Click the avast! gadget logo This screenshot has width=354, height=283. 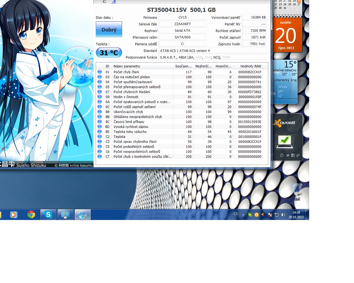click(285, 123)
